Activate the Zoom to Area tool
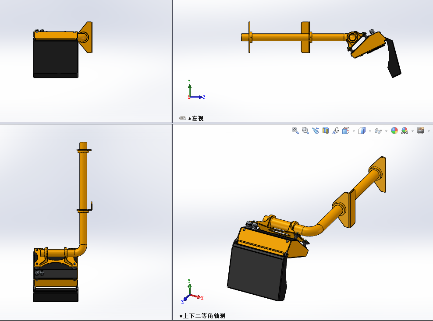 click(305, 131)
